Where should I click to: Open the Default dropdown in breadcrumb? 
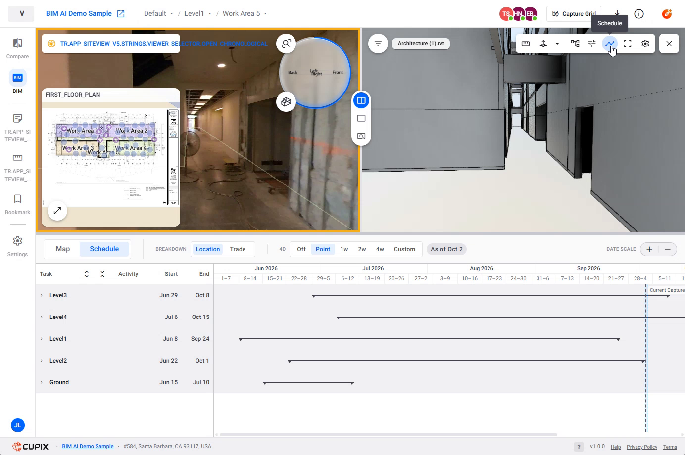[x=158, y=13]
